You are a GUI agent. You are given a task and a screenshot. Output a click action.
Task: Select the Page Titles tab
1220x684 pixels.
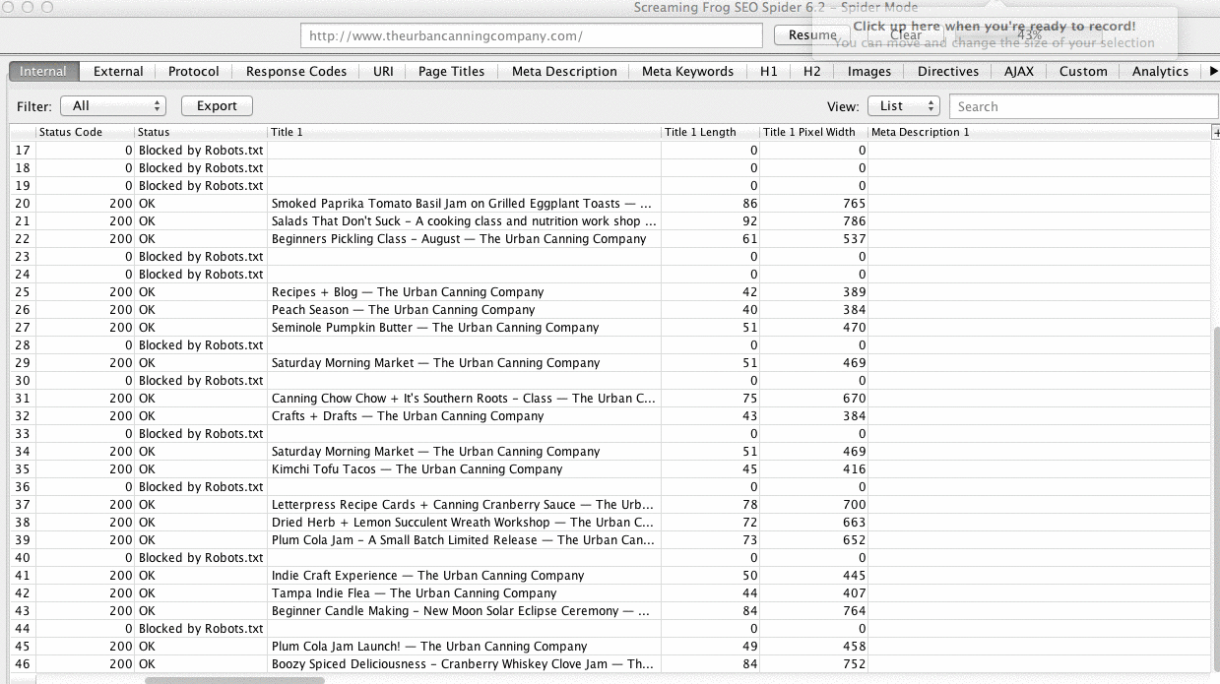tap(451, 71)
